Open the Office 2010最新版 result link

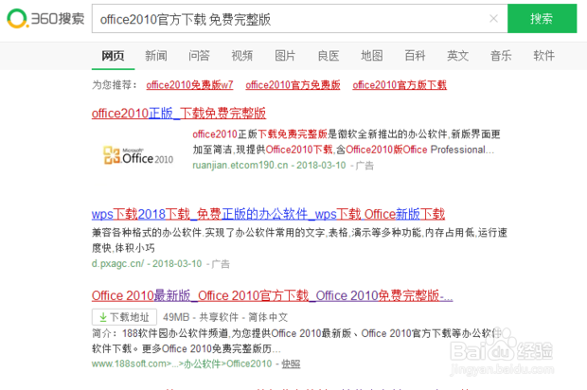[x=272, y=295]
